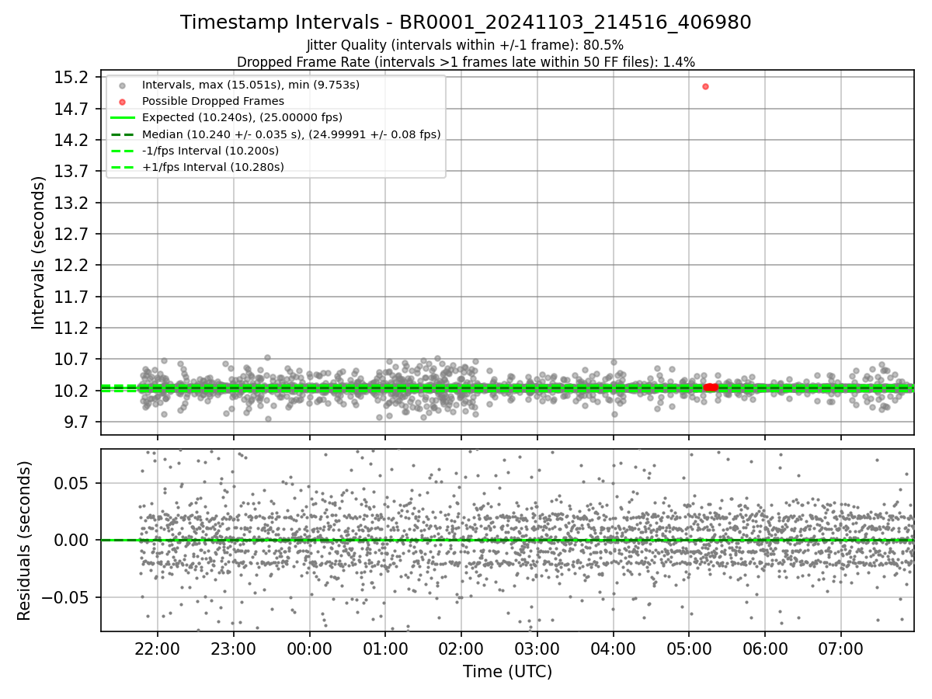Click legend entry 'Possible Dropped Frames'

pos(213,101)
